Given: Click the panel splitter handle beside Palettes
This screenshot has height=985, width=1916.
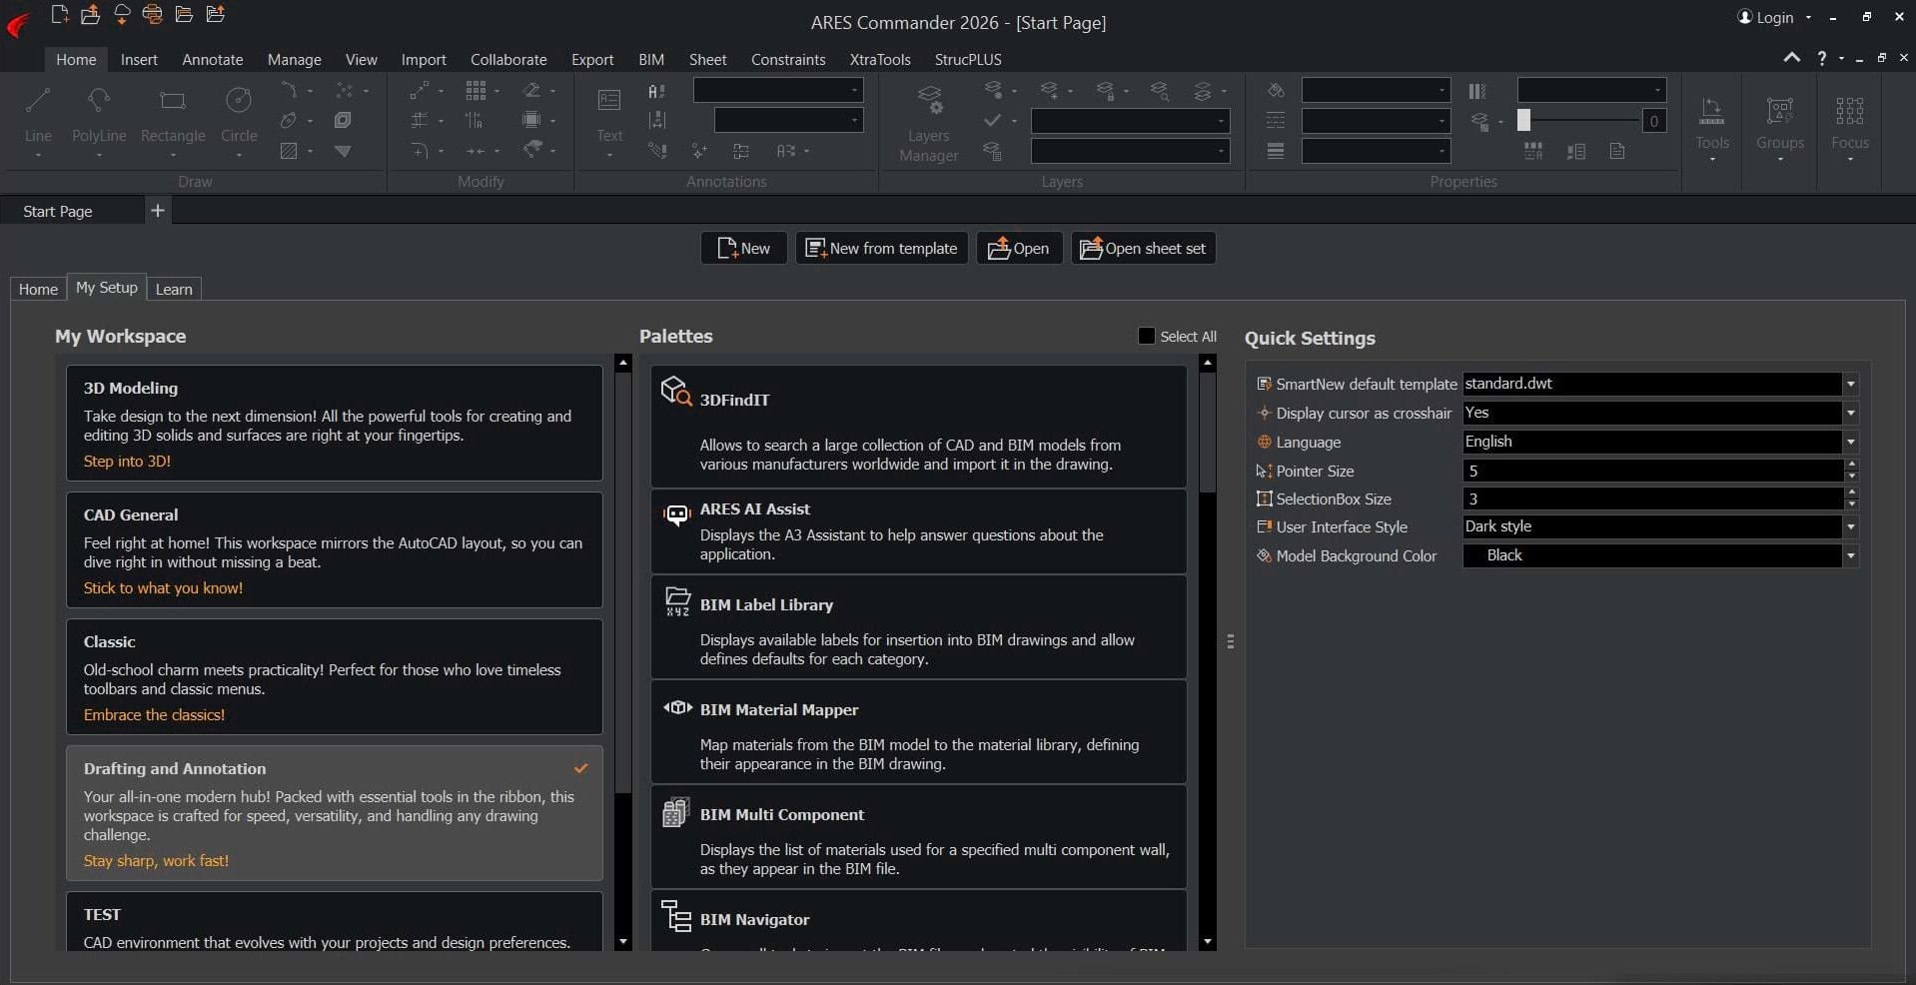Looking at the screenshot, I should [x=1230, y=641].
